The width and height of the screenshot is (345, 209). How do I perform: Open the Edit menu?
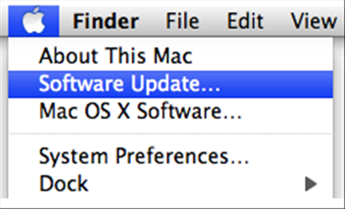pyautogui.click(x=245, y=21)
